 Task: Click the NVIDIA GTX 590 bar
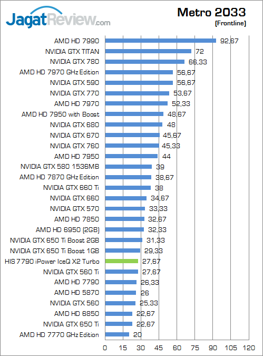point(139,83)
